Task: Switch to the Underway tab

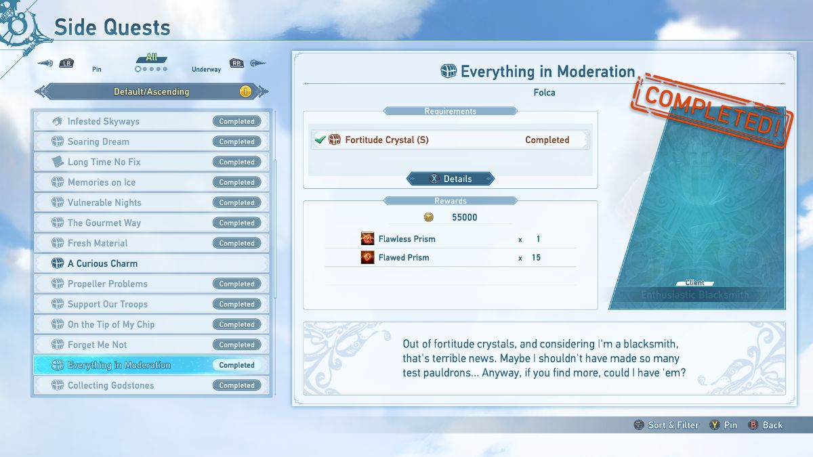Action: point(206,69)
